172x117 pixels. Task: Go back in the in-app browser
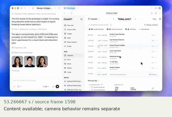click(64, 13)
